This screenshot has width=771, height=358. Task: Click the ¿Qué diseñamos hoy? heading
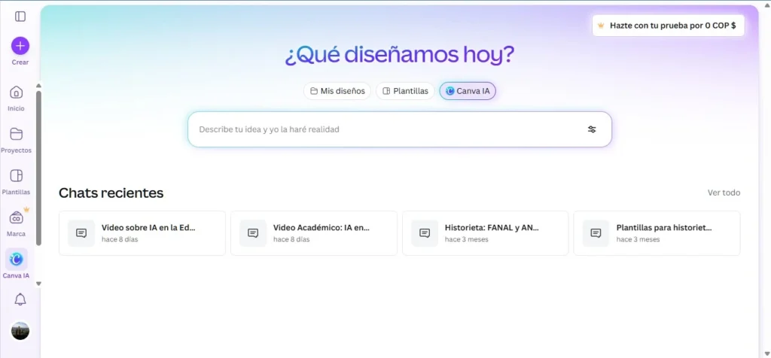[x=400, y=55]
